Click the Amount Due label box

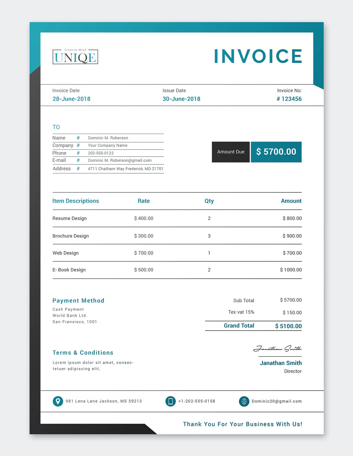pyautogui.click(x=231, y=152)
